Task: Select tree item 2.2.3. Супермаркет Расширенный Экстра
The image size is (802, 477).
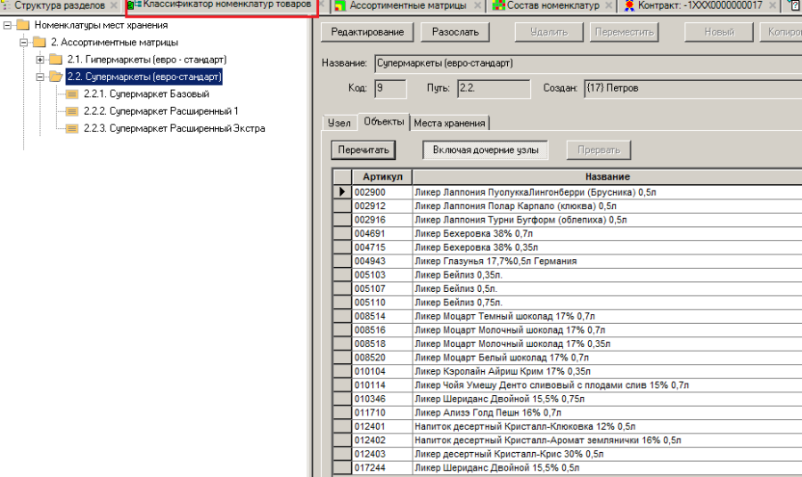Action: point(175,129)
